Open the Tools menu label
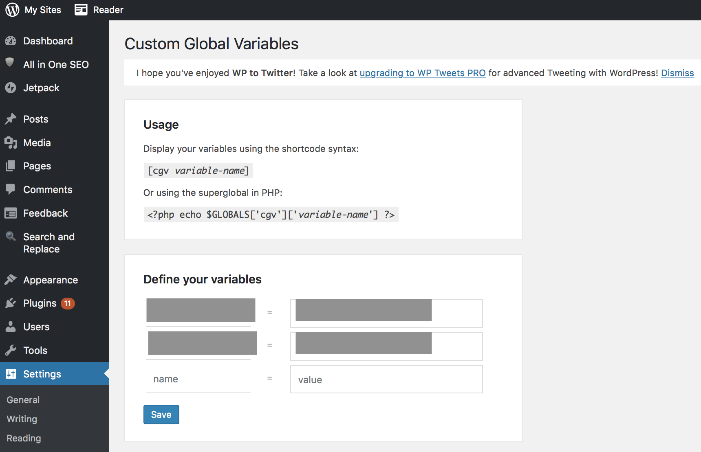The width and height of the screenshot is (701, 452). (35, 350)
